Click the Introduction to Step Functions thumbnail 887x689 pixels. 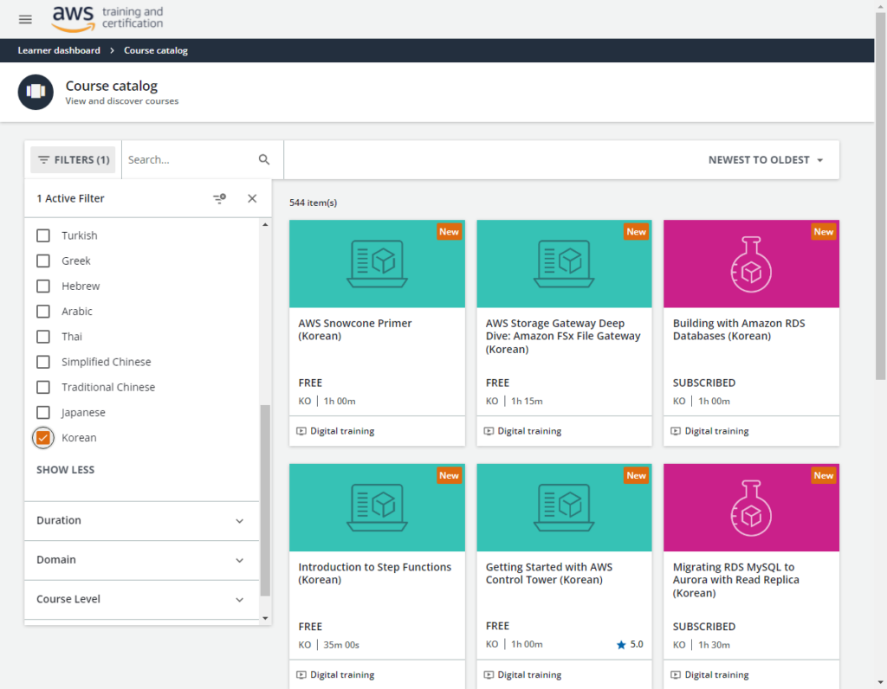377,507
